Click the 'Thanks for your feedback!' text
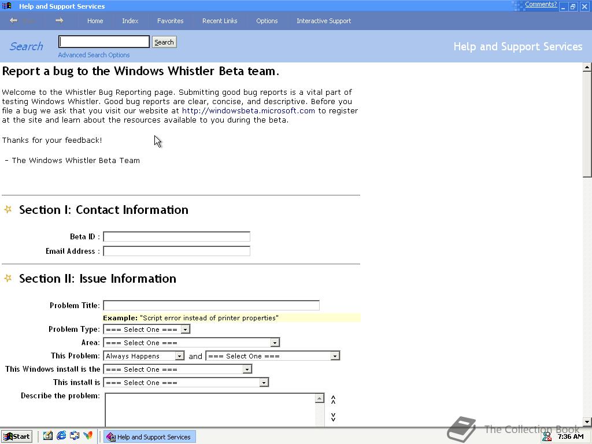 tap(52, 140)
